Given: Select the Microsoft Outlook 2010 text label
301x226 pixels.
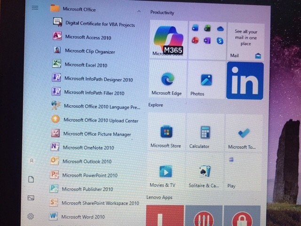Looking at the screenshot, I should point(87,161).
